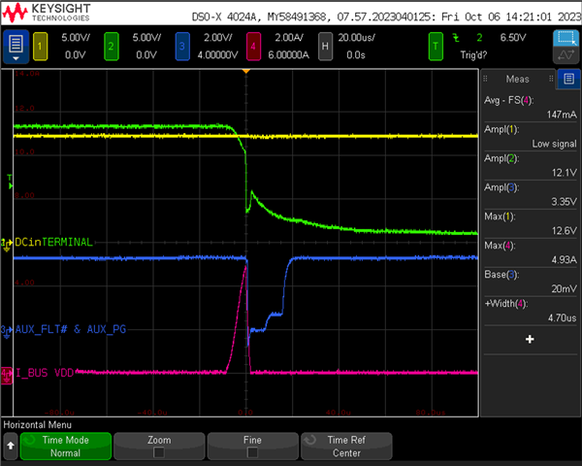Click the horizontal delay 0.0s value
This screenshot has height=466, width=582.
click(356, 55)
